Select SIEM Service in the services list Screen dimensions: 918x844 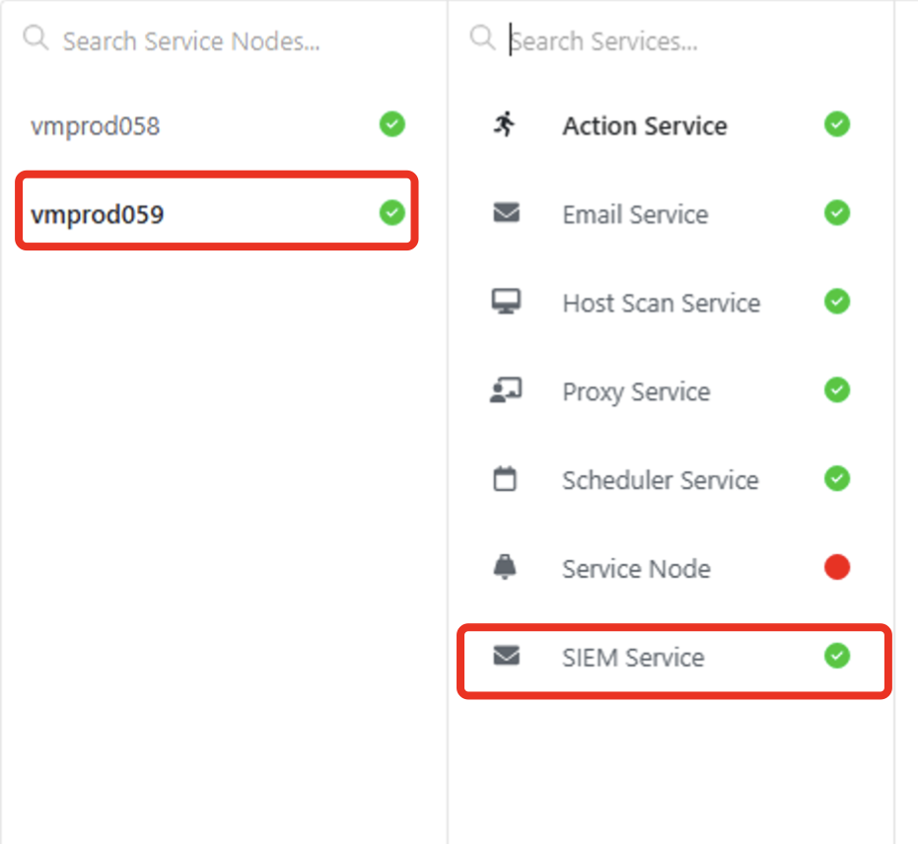point(633,658)
